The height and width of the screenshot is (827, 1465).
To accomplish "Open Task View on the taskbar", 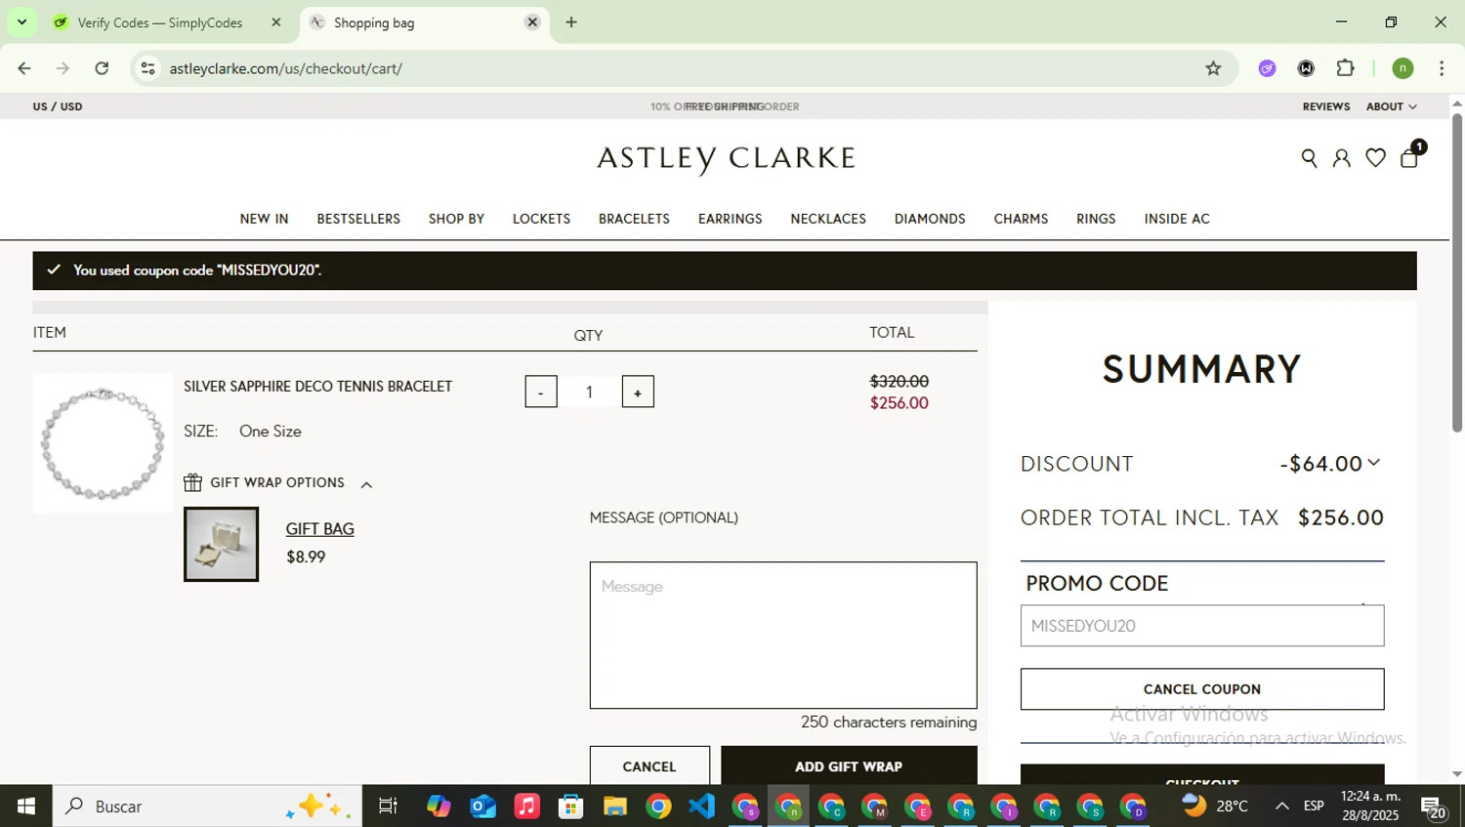I will click(388, 806).
